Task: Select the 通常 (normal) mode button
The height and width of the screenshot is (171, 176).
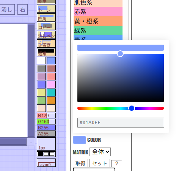Action: (x=46, y=52)
